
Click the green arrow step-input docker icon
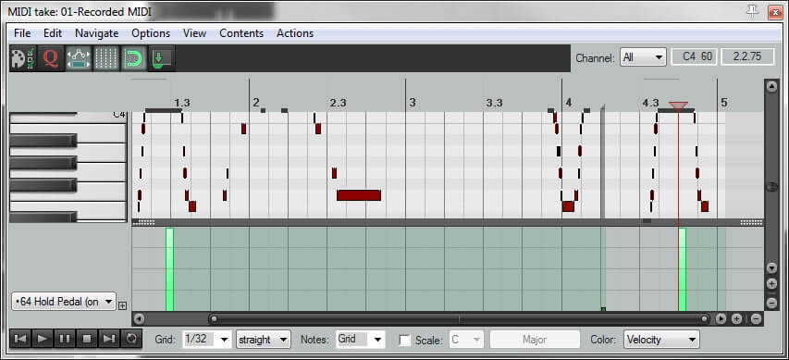(x=162, y=58)
